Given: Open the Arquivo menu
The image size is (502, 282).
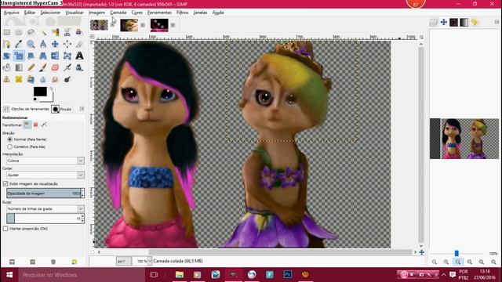Looking at the screenshot, I should coord(12,13).
